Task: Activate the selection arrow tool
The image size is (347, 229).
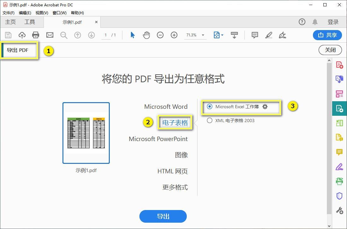Action: click(x=132, y=35)
